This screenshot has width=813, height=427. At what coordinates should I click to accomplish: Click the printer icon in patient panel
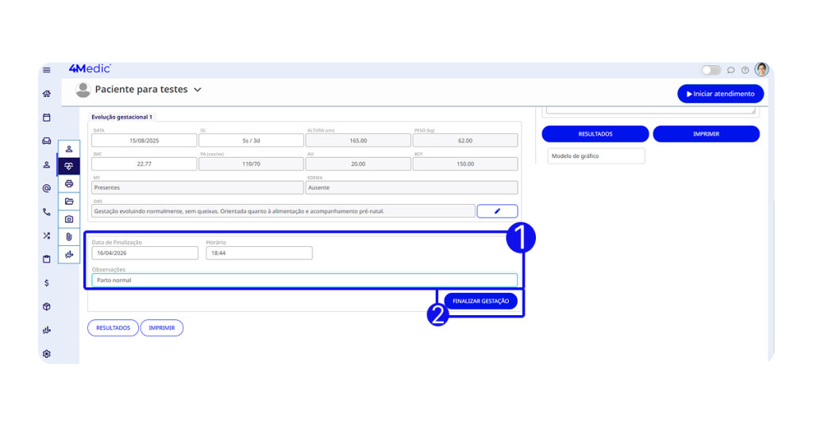(x=69, y=183)
